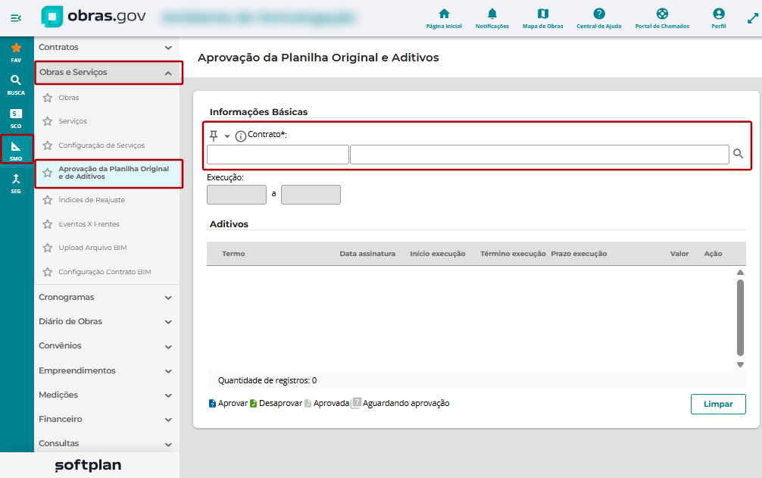Screen dimensions: 762x478
Task: Favorite the Serviços item star
Action: click(47, 121)
